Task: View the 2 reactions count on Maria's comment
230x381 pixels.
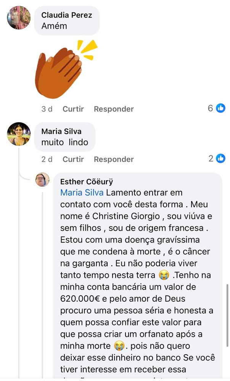Action: (x=211, y=158)
